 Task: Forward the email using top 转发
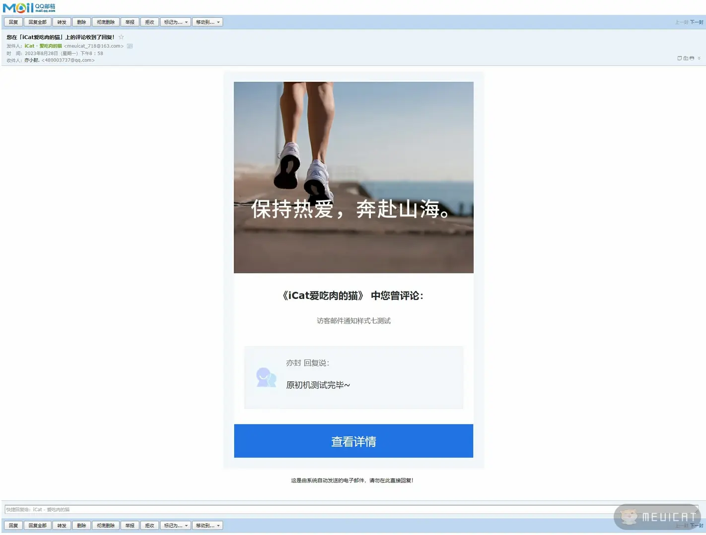pyautogui.click(x=62, y=22)
